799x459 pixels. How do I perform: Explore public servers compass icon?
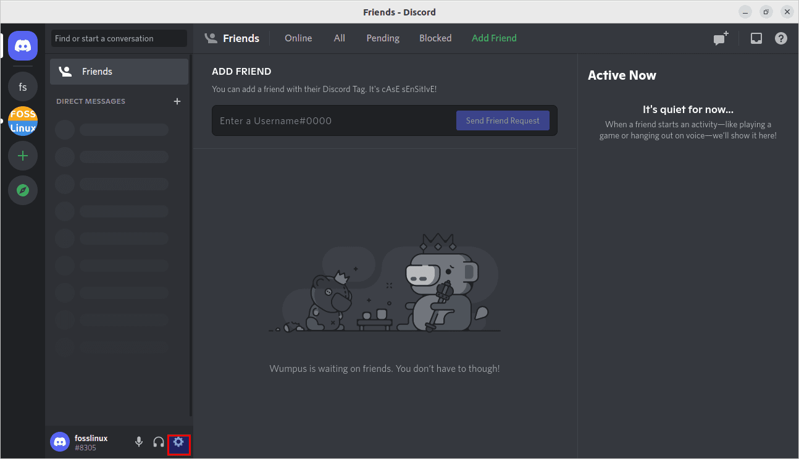[23, 190]
